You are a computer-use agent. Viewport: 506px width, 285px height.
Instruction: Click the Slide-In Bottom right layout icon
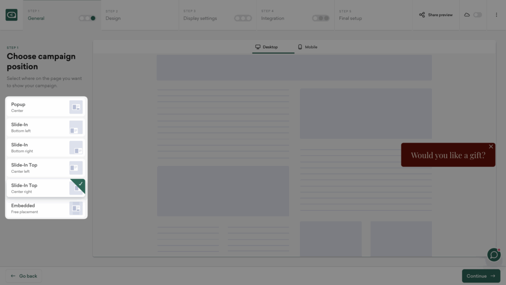(x=76, y=148)
